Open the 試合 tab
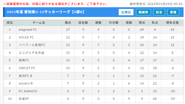This screenshot has height=104, width=185. click(x=159, y=12)
